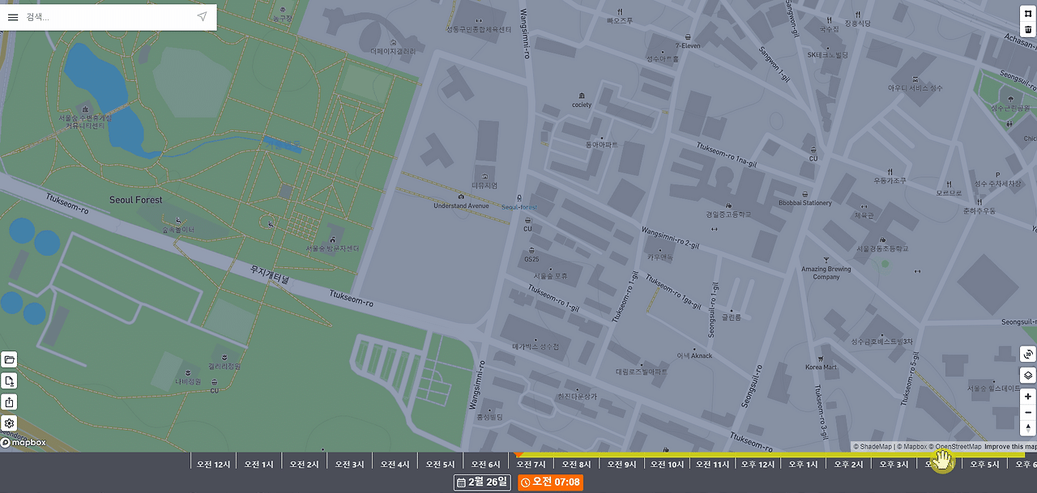The image size is (1037, 493).
Task: Jump timeline to 오전 3시
Action: [x=351, y=465]
